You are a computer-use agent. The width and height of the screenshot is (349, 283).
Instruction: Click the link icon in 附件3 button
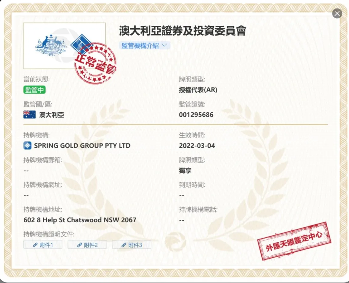pos(124,245)
